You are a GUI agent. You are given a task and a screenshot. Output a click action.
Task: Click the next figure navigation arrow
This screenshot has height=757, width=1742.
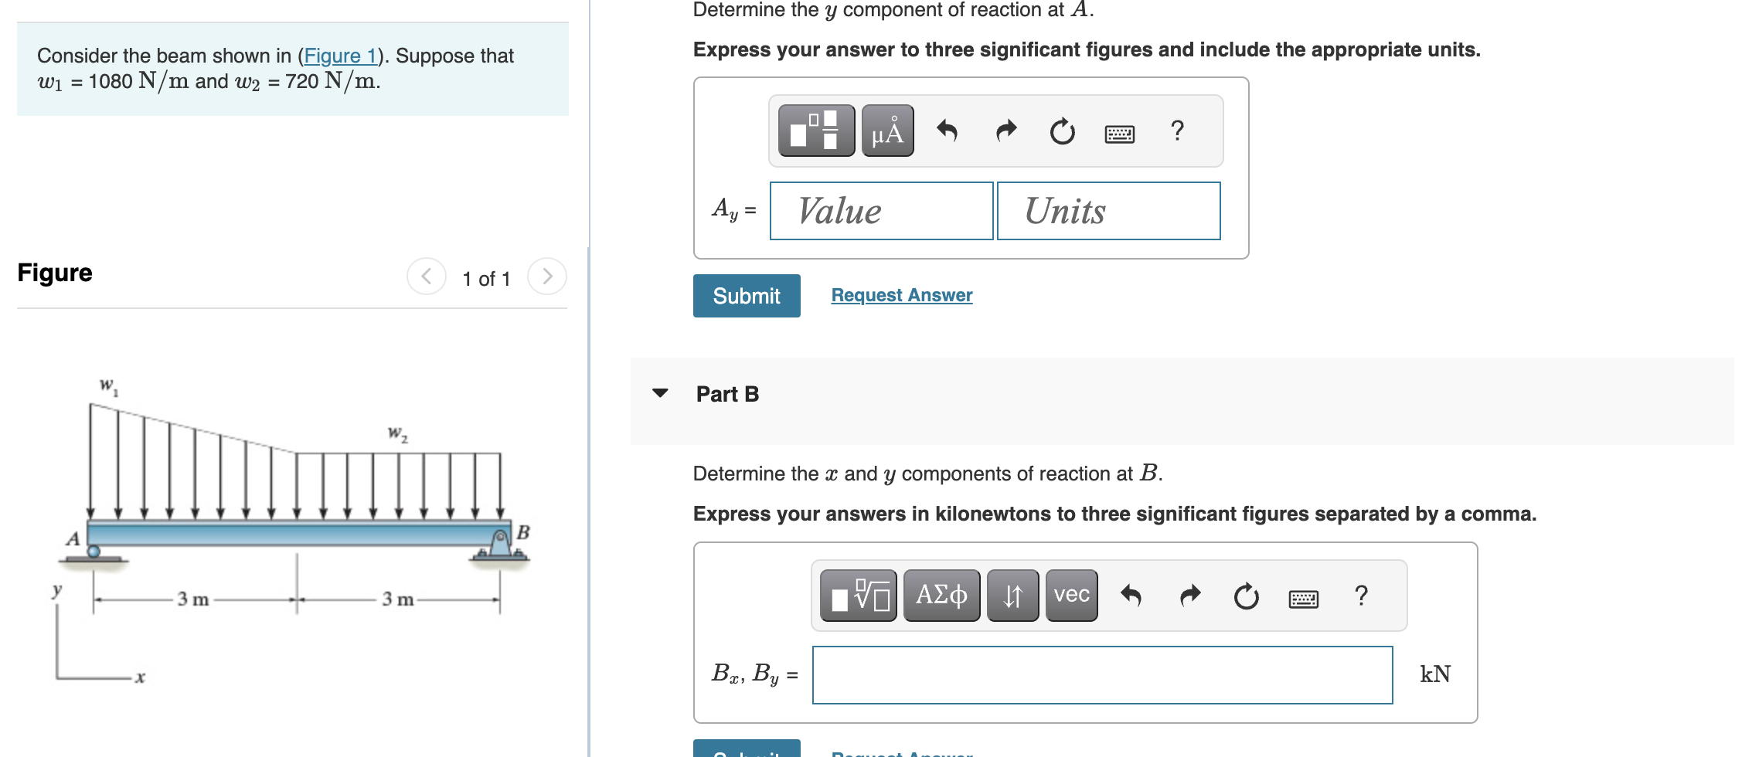(x=547, y=277)
